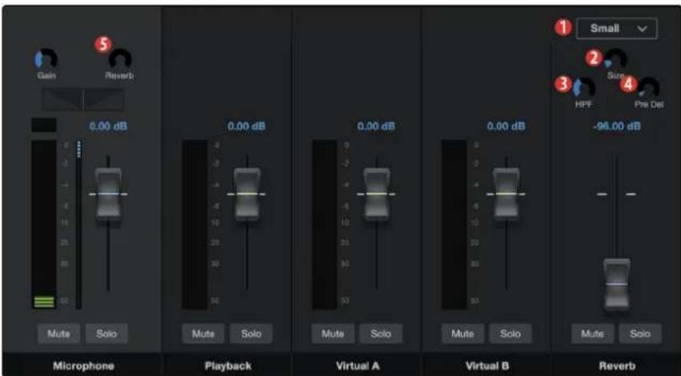Mute the Playback channel

(x=202, y=334)
